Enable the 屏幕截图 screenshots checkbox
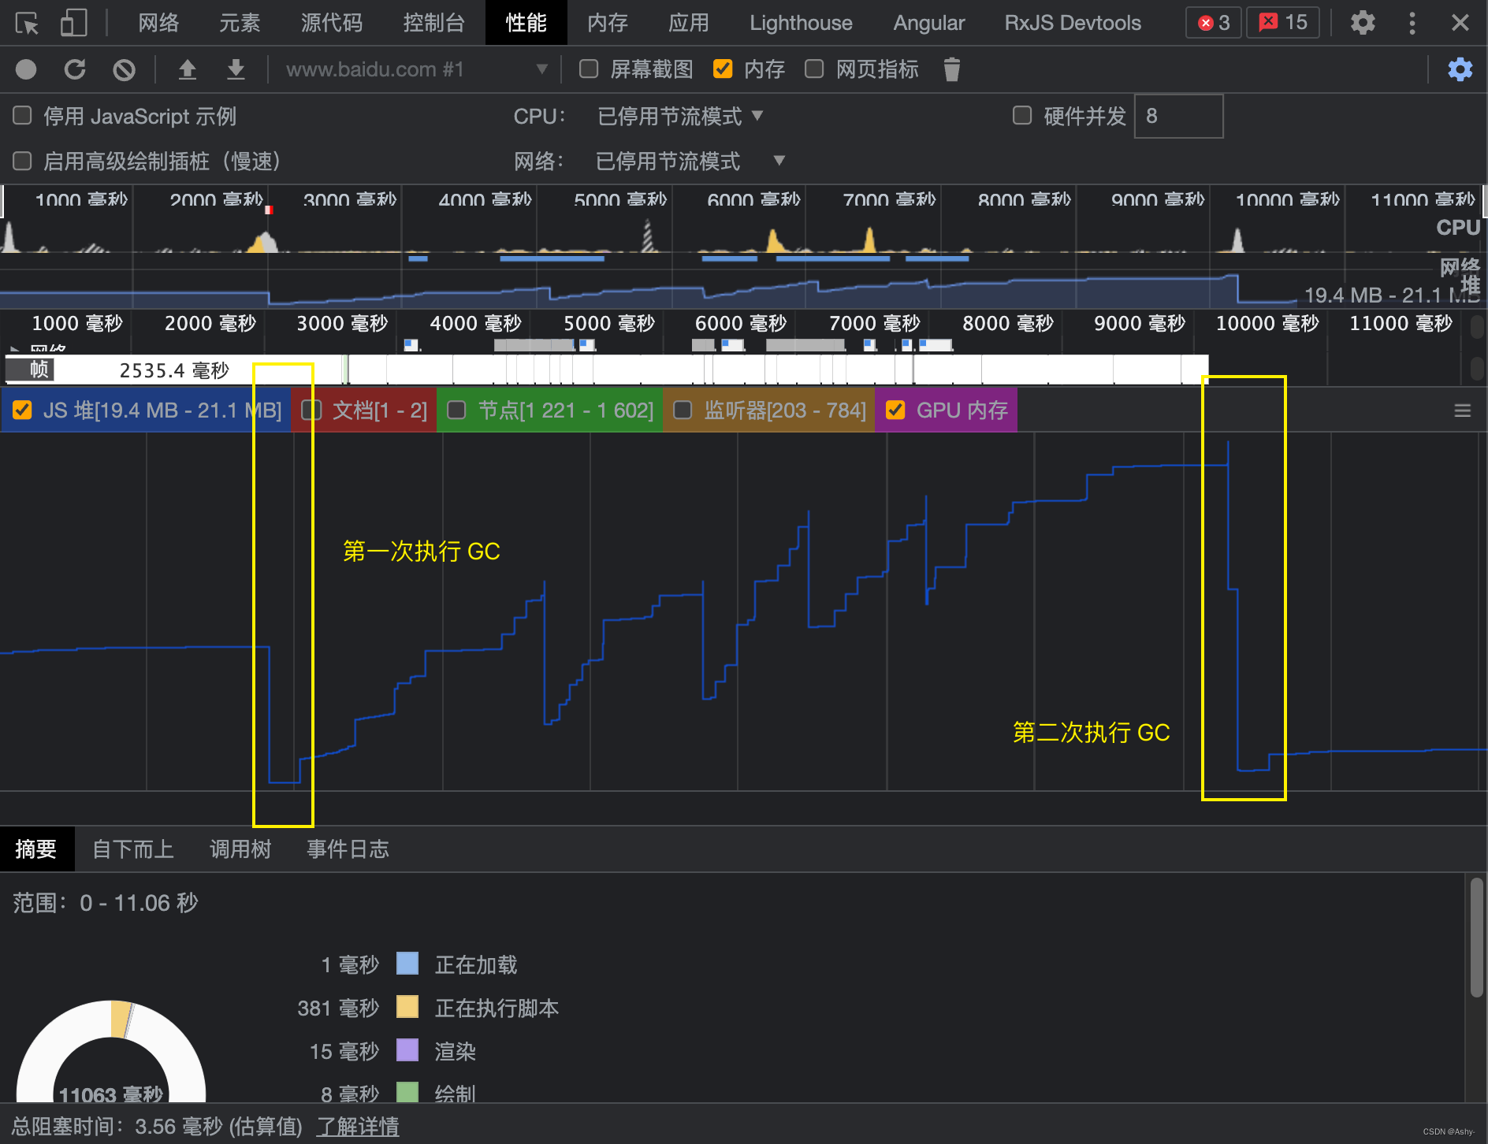 pos(589,69)
